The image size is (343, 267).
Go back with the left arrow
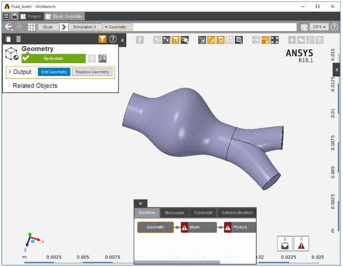click(8, 27)
